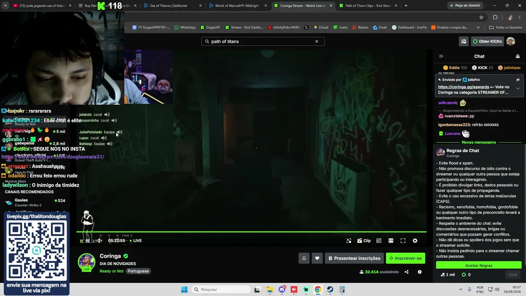Open Steam from the taskbar
The width and height of the screenshot is (526, 296).
tap(330, 289)
